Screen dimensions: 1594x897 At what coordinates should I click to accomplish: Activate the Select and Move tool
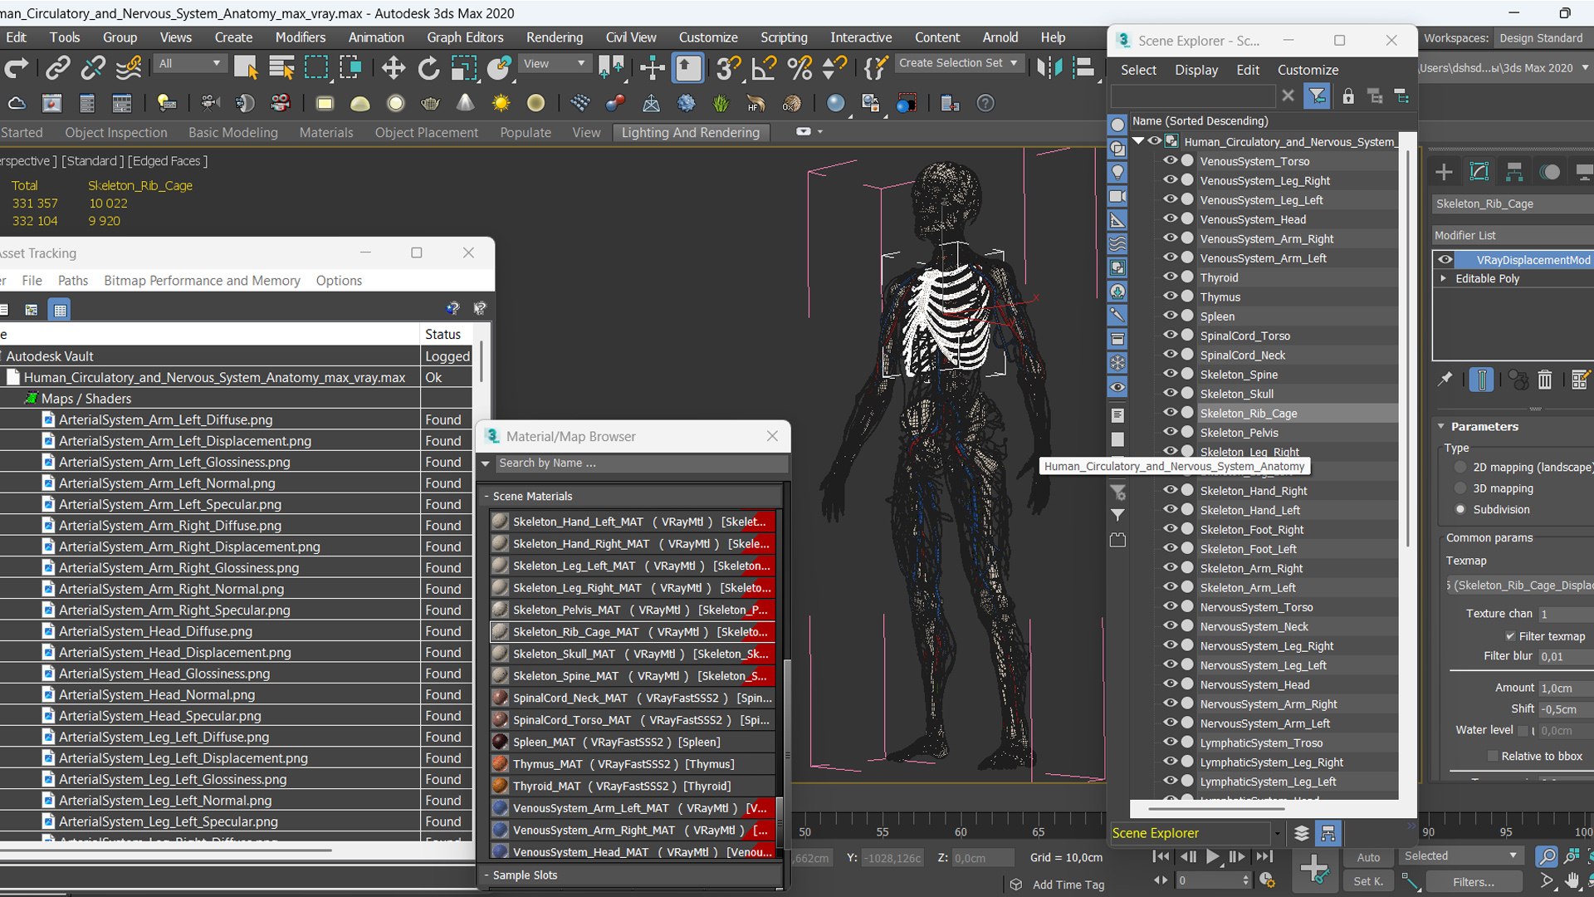click(x=394, y=67)
